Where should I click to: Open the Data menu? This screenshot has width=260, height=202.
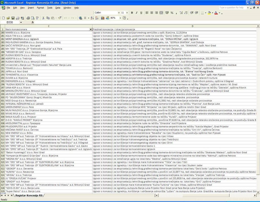[58, 8]
